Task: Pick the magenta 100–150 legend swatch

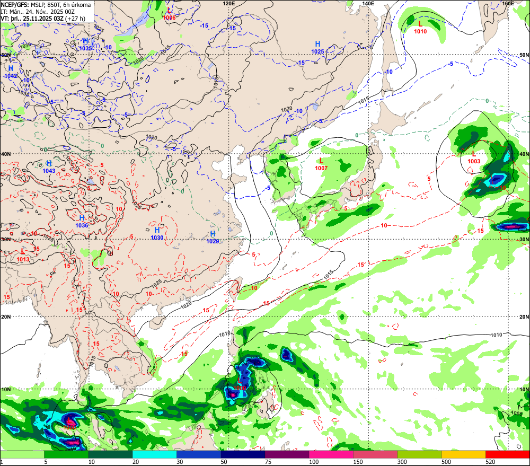Action: click(x=331, y=454)
